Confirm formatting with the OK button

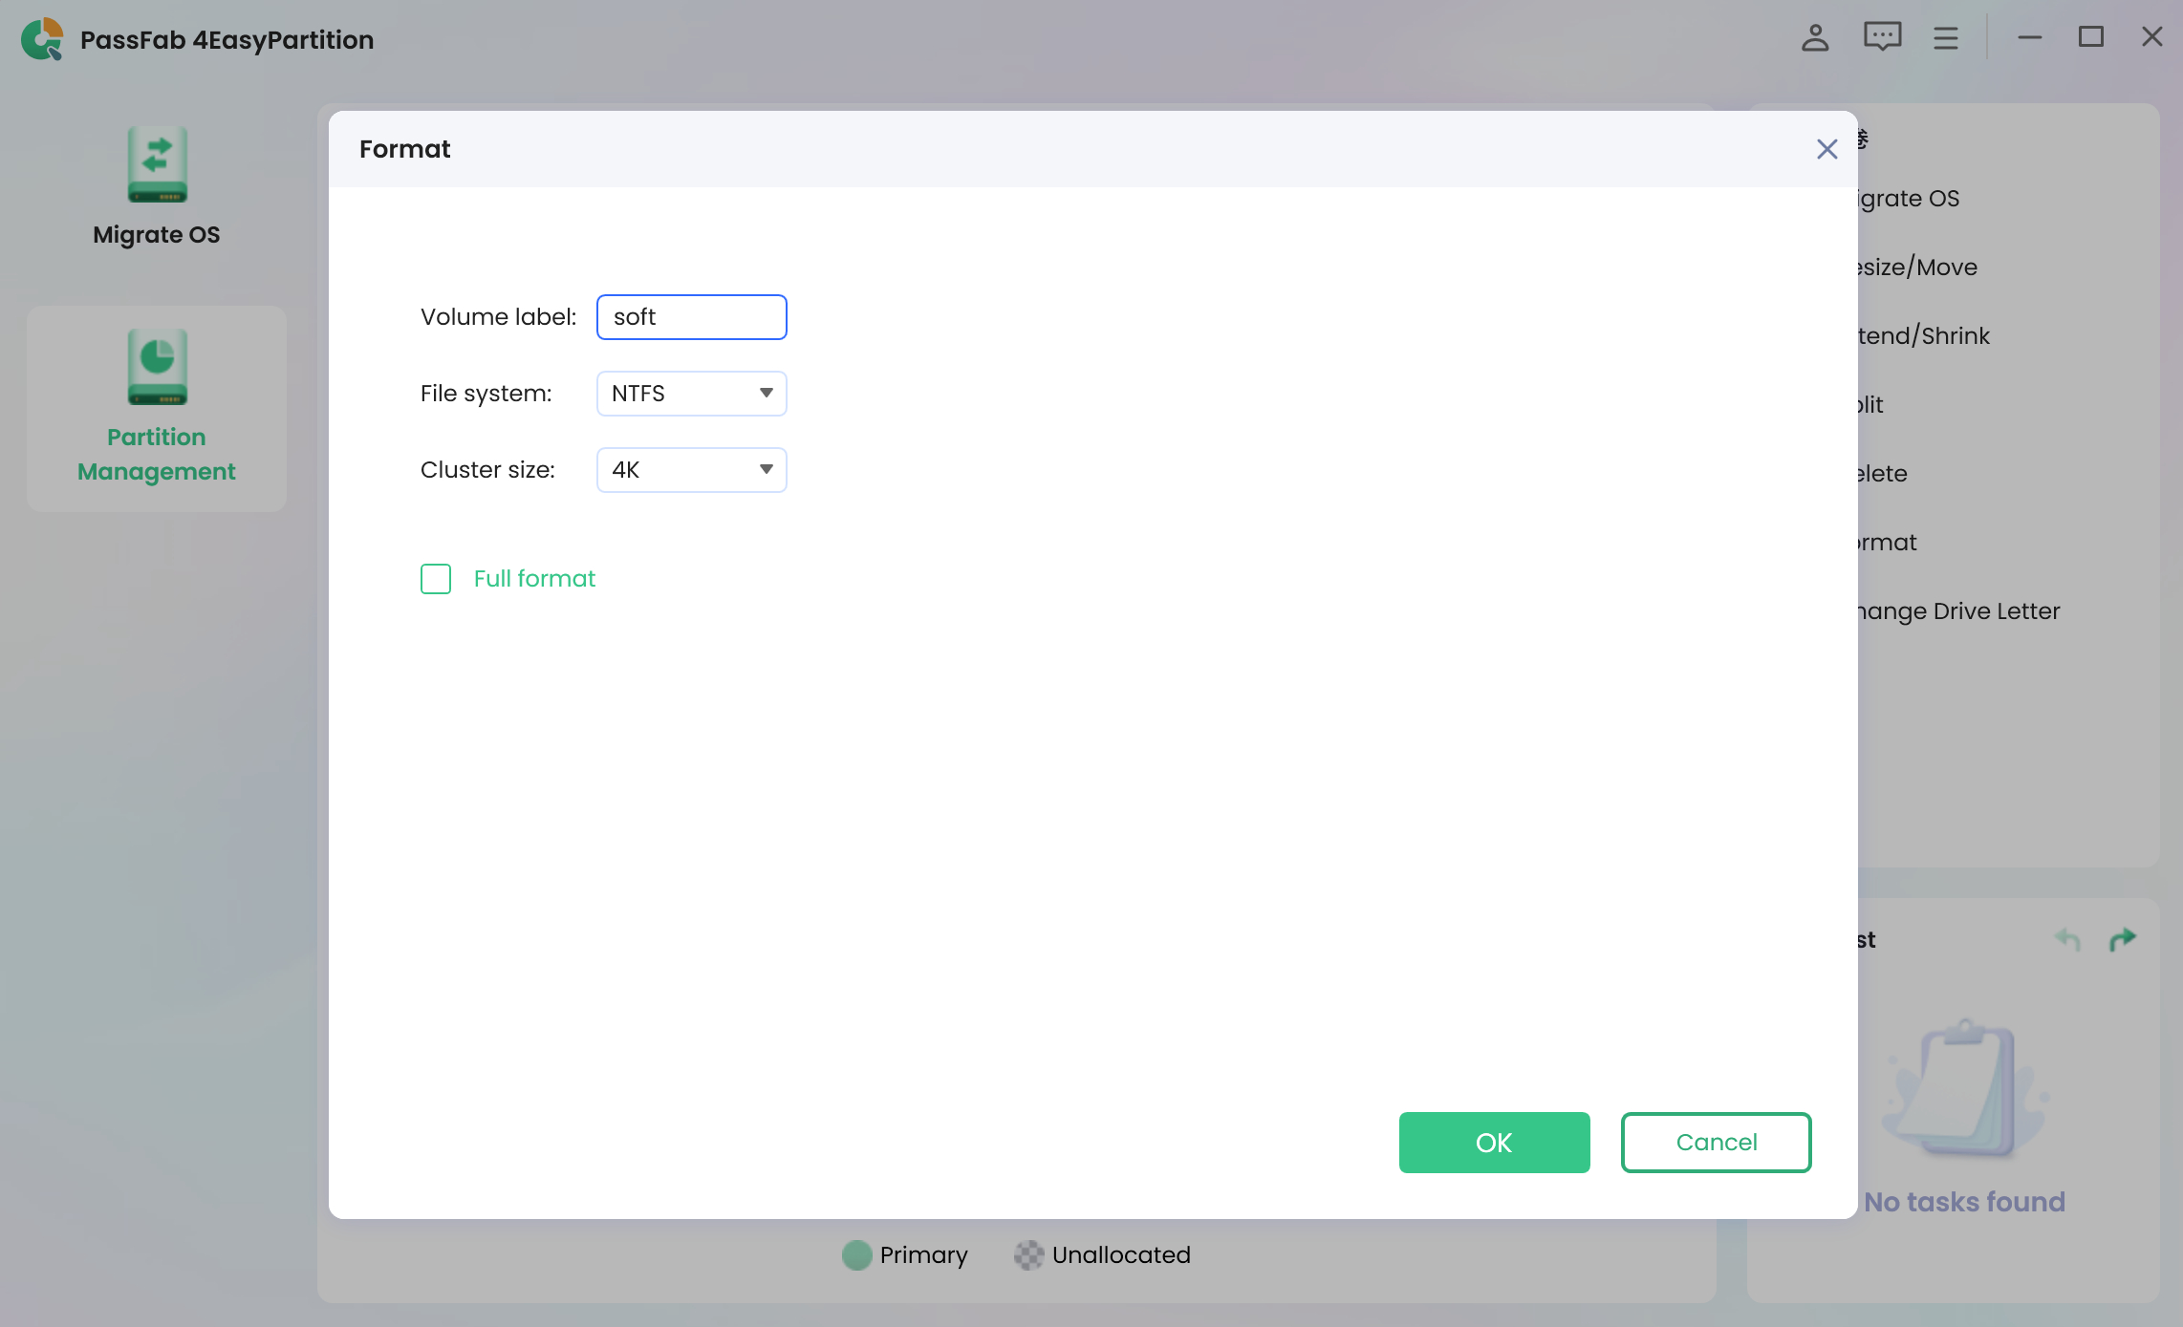tap(1495, 1143)
